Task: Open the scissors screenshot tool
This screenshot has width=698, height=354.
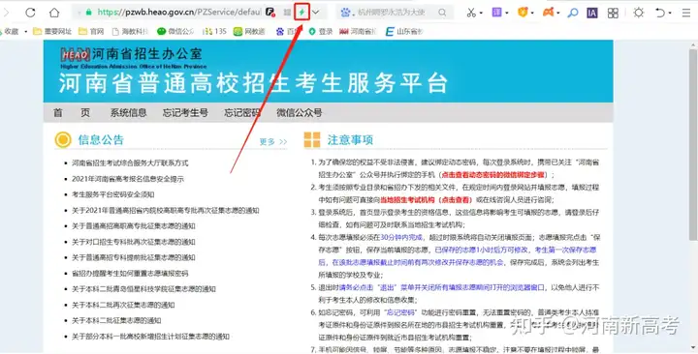Action: (x=471, y=13)
